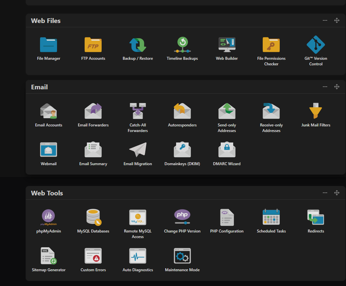Viewport: 346px width, 286px height.
Task: Launch phpMyAdmin
Action: 49,217
